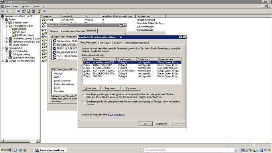Image resolution: width=272 pixels, height=153 pixels.
Task: Click the Export list toolbar icon
Action: 34,11
